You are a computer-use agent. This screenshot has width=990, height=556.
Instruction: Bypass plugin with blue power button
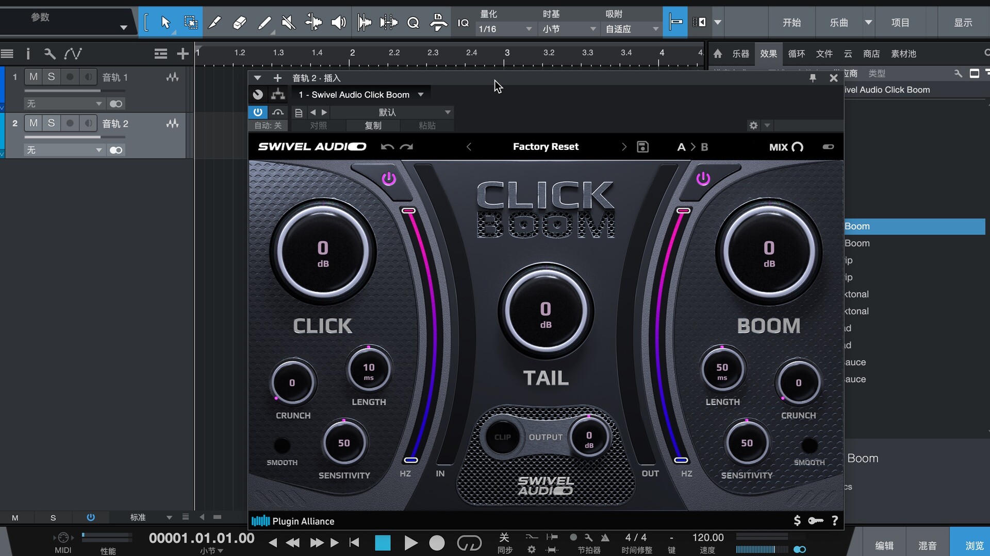pos(258,112)
